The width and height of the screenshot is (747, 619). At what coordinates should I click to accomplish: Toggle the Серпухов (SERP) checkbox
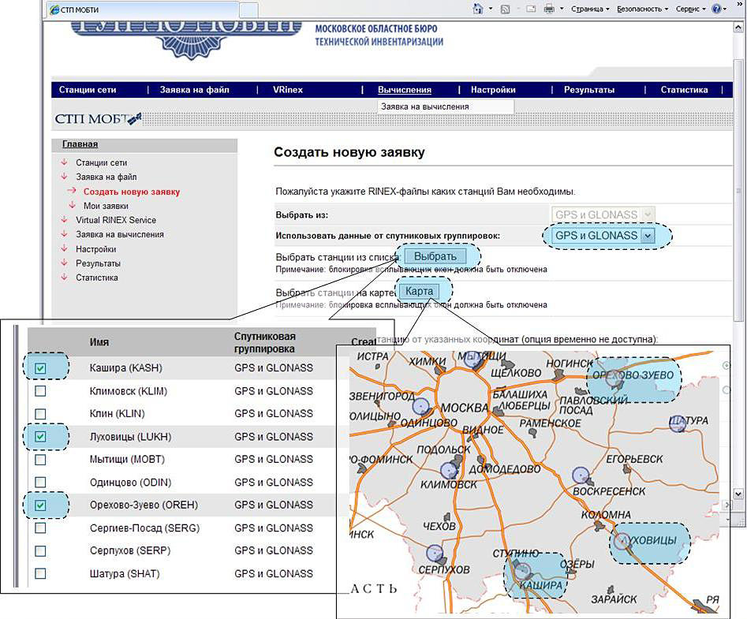pos(40,551)
